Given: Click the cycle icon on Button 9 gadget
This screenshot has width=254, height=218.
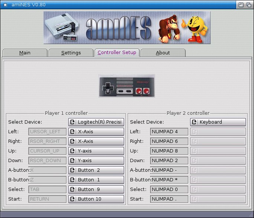Looking at the screenshot, I should [x=72, y=190].
